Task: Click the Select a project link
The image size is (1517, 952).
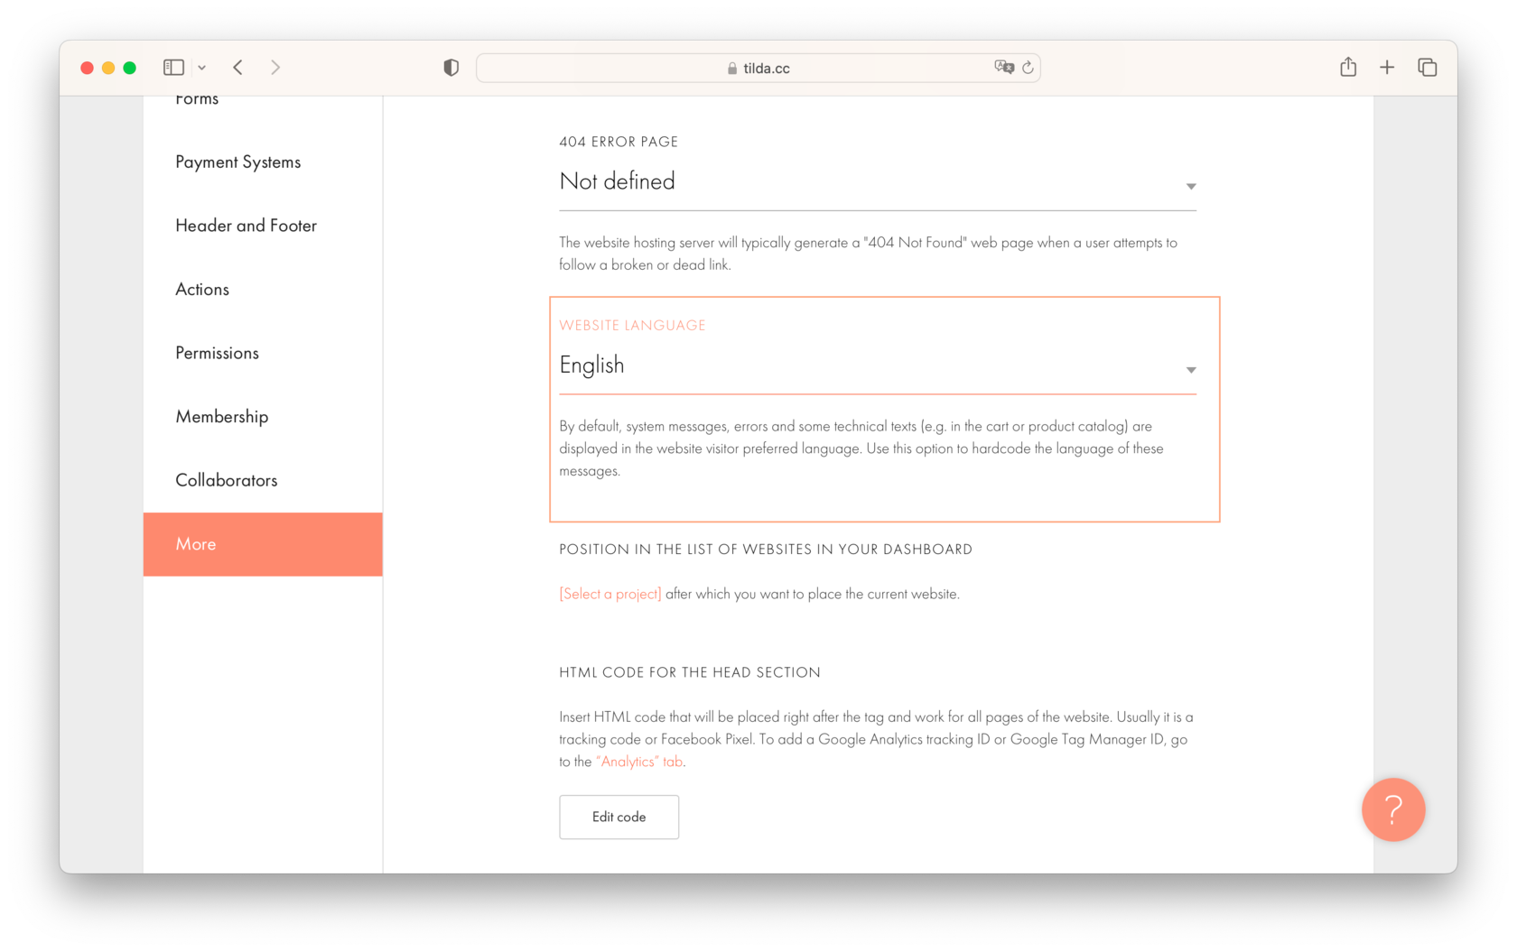Action: (610, 594)
